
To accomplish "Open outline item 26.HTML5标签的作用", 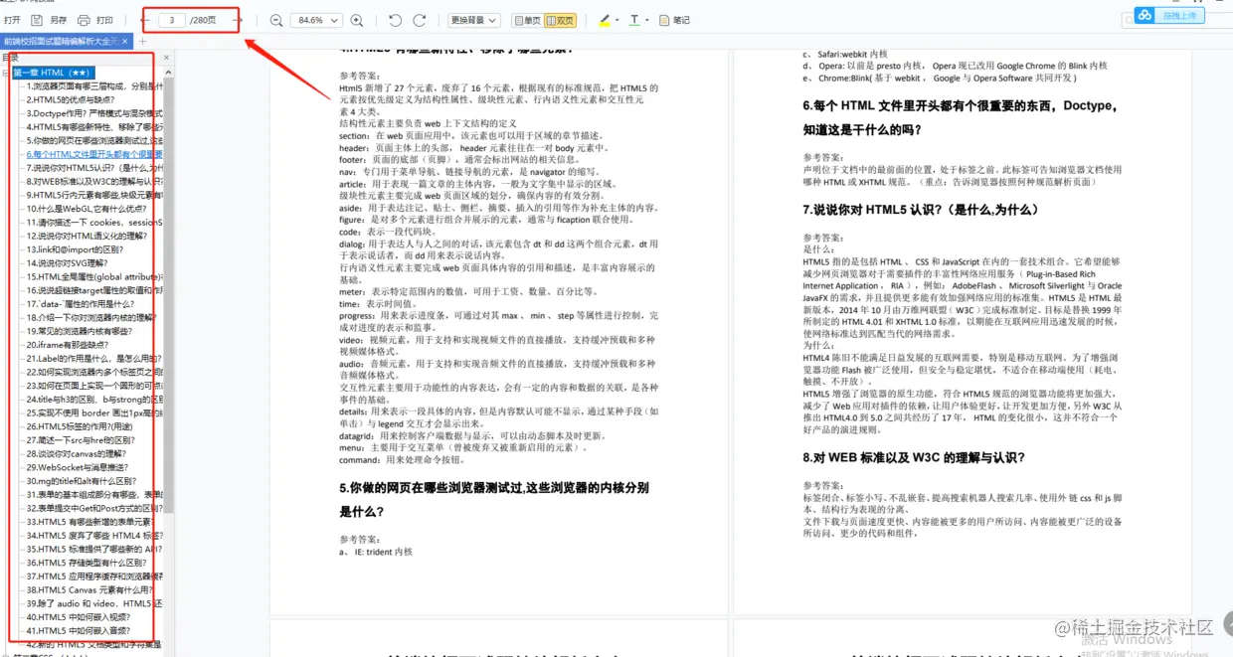I will pos(78,426).
